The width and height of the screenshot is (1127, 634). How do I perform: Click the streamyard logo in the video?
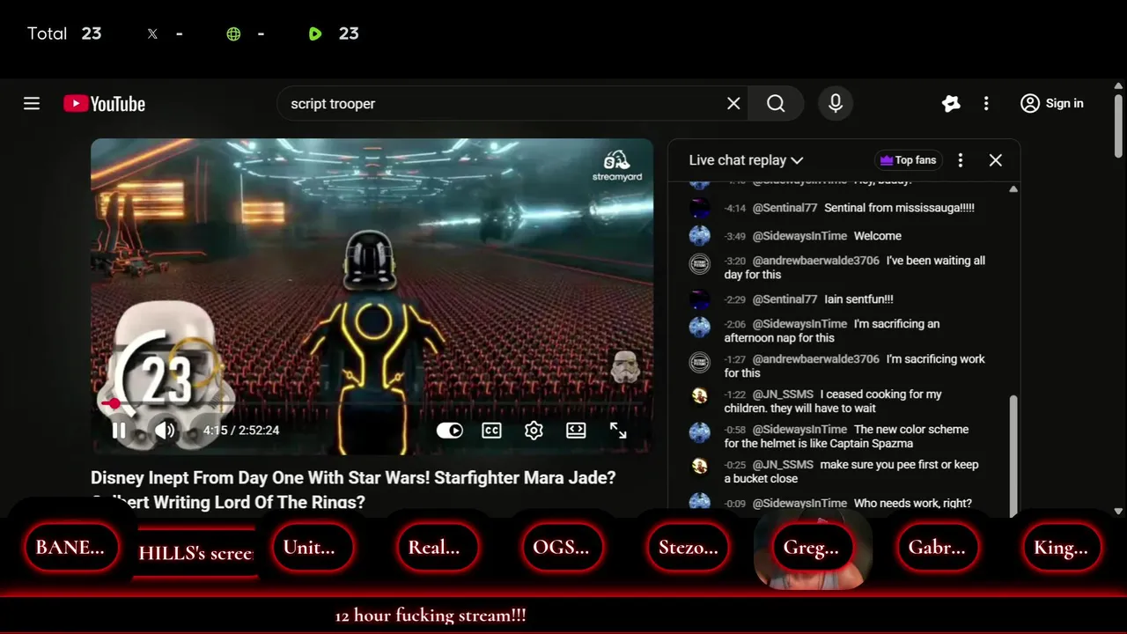click(x=617, y=166)
